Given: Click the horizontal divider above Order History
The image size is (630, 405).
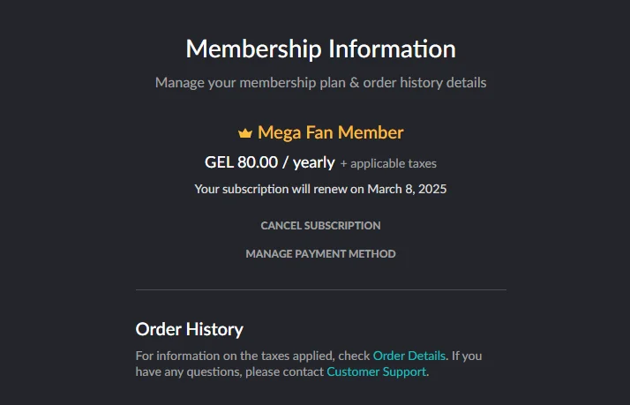Looking at the screenshot, I should (320, 289).
